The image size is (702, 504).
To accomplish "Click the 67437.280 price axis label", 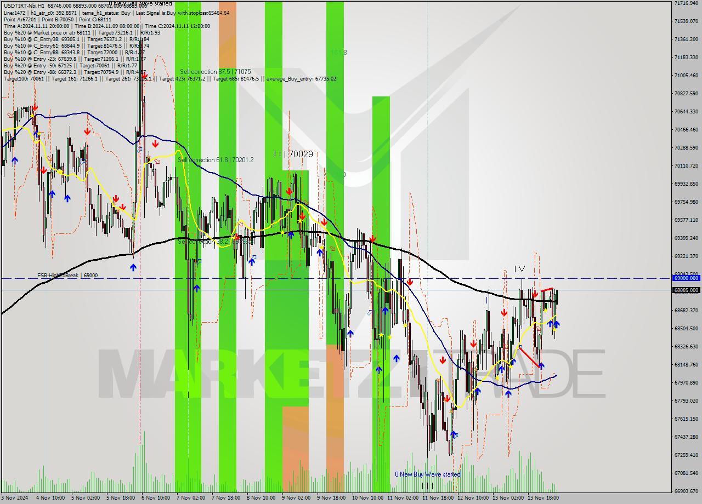I will tap(686, 437).
